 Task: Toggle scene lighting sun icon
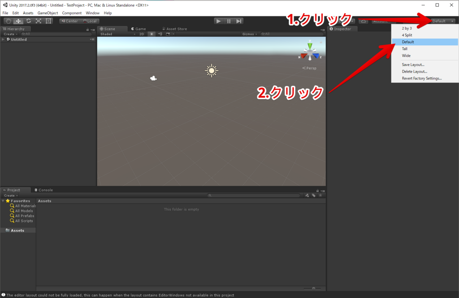click(152, 34)
